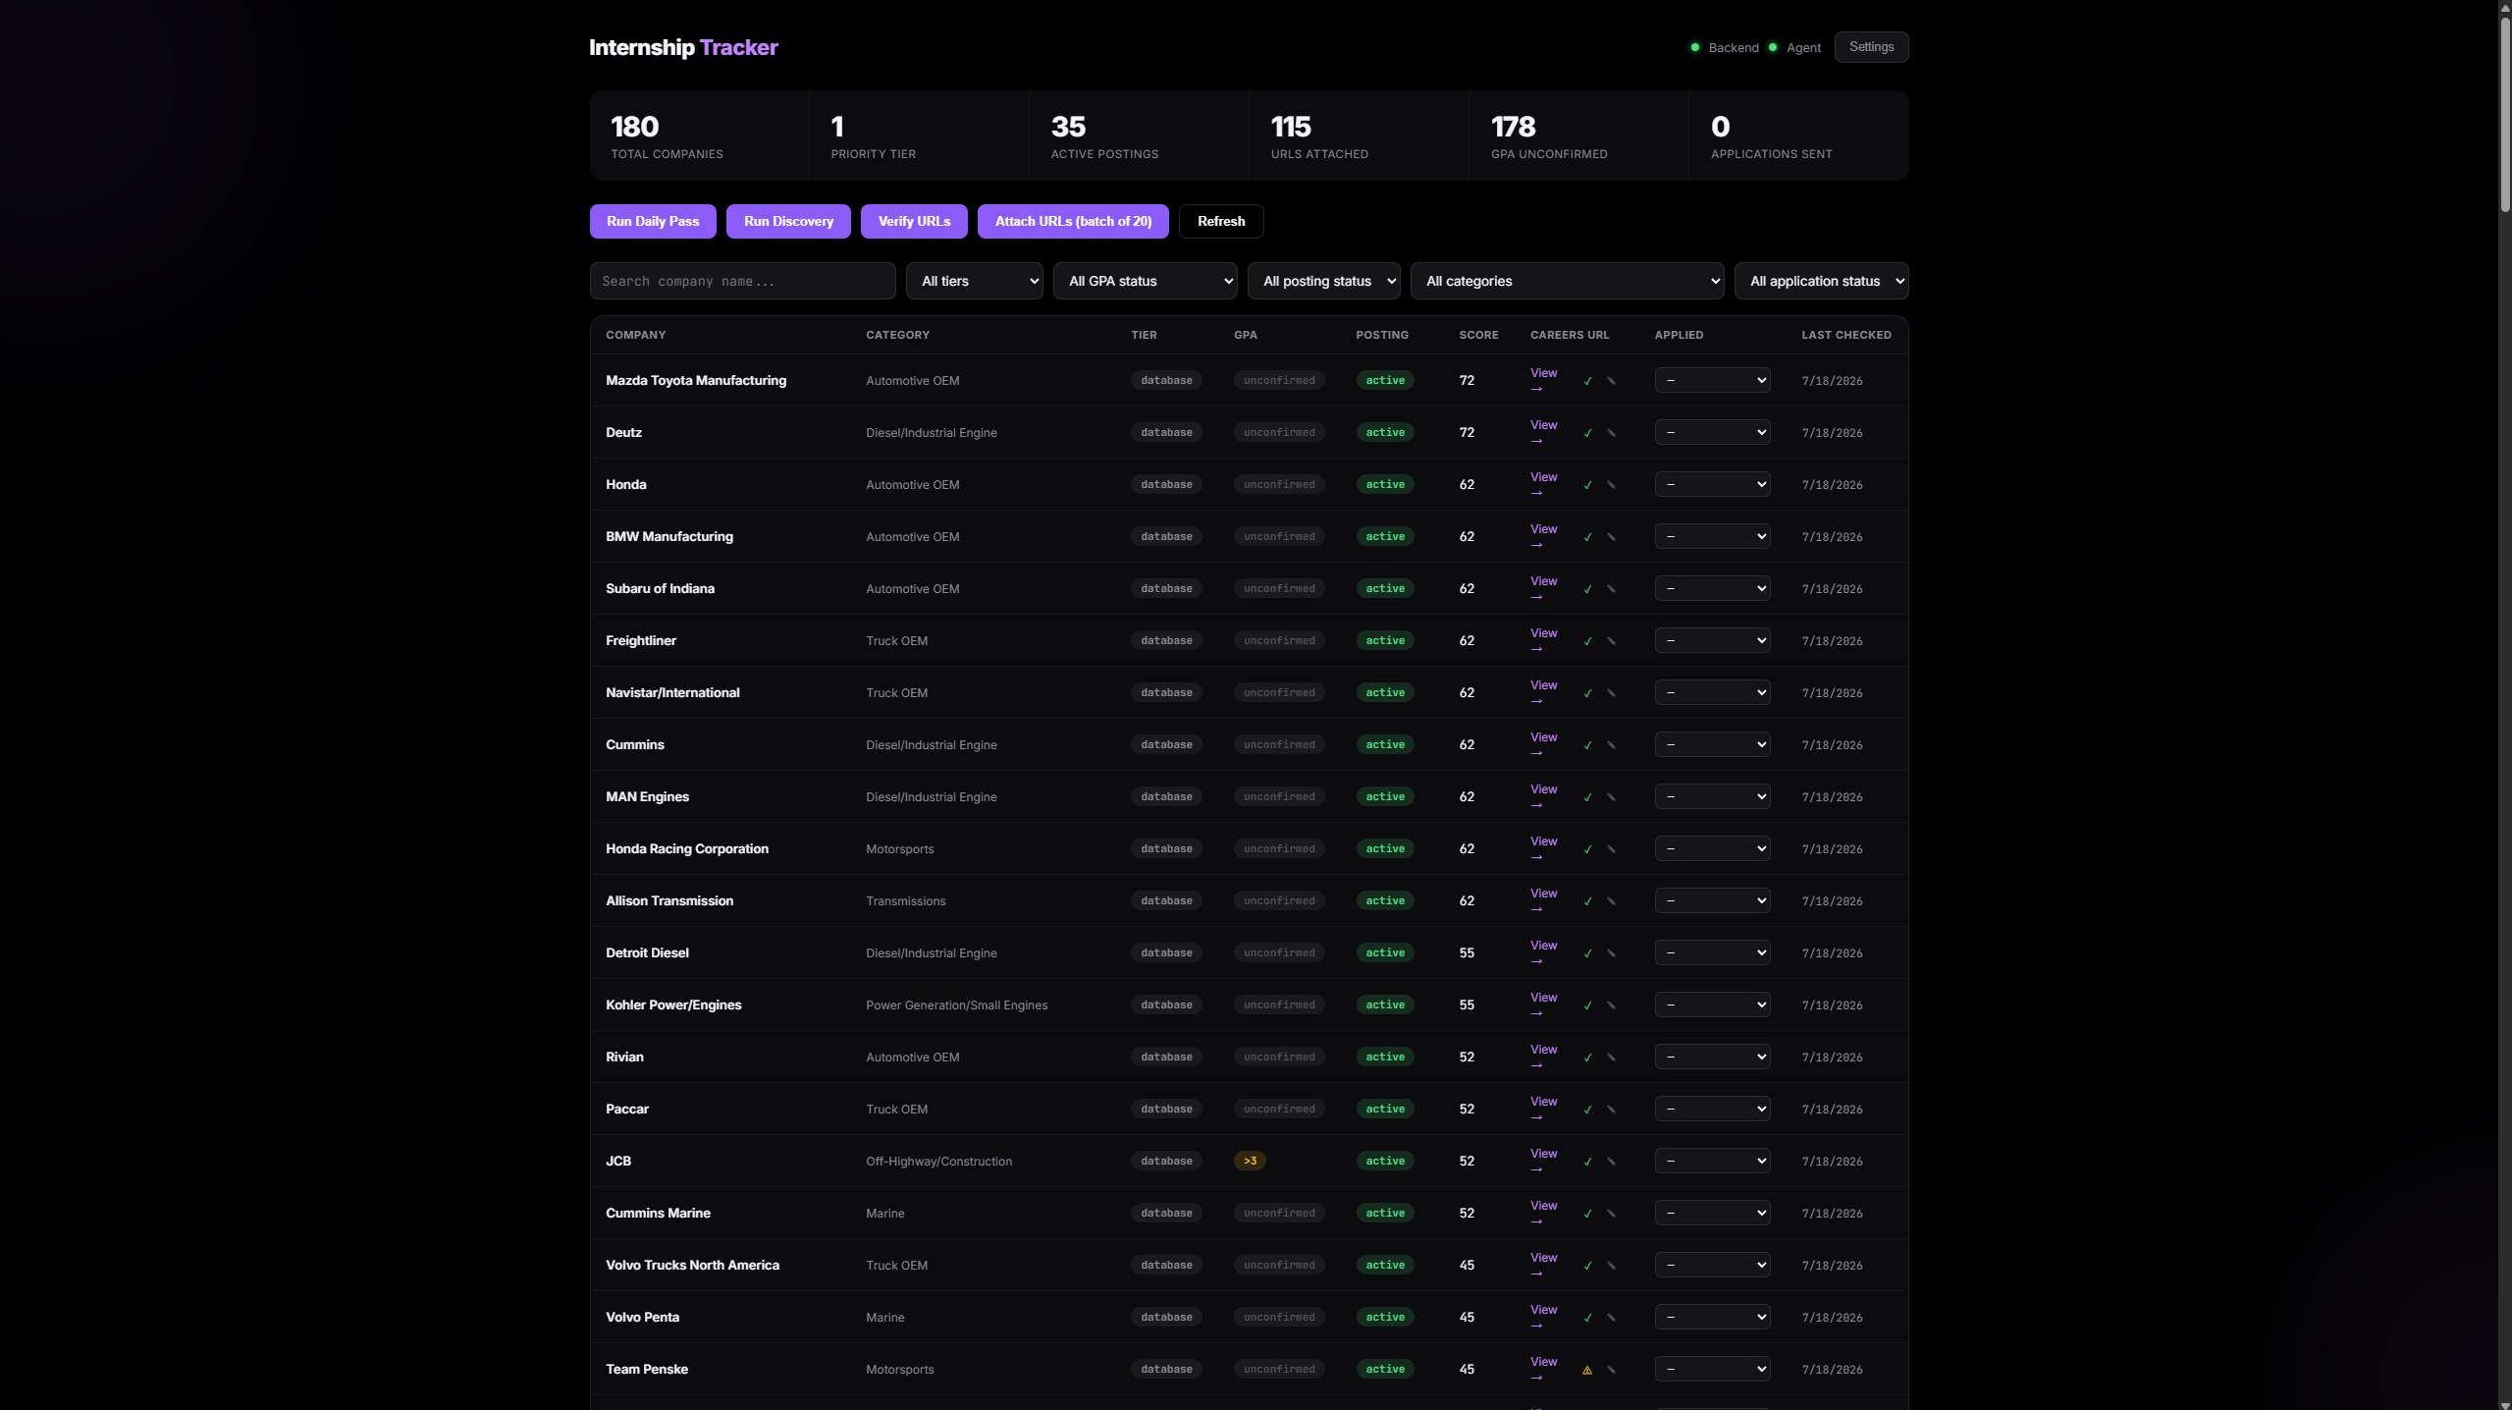
Task: Set applied status dropdown for Rivian
Action: click(x=1712, y=1057)
